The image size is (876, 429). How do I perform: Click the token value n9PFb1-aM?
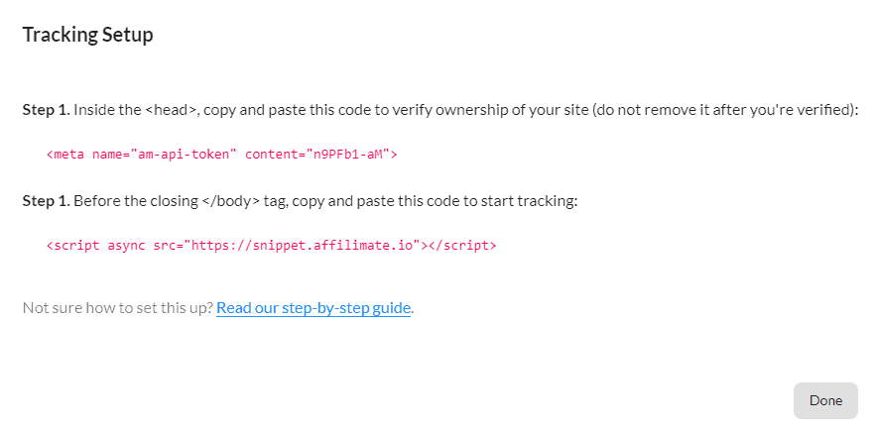click(347, 154)
